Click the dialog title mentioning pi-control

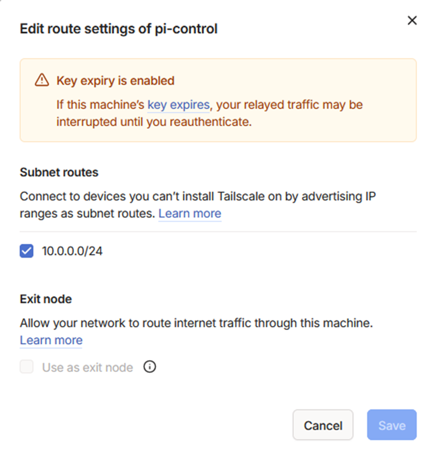click(119, 29)
